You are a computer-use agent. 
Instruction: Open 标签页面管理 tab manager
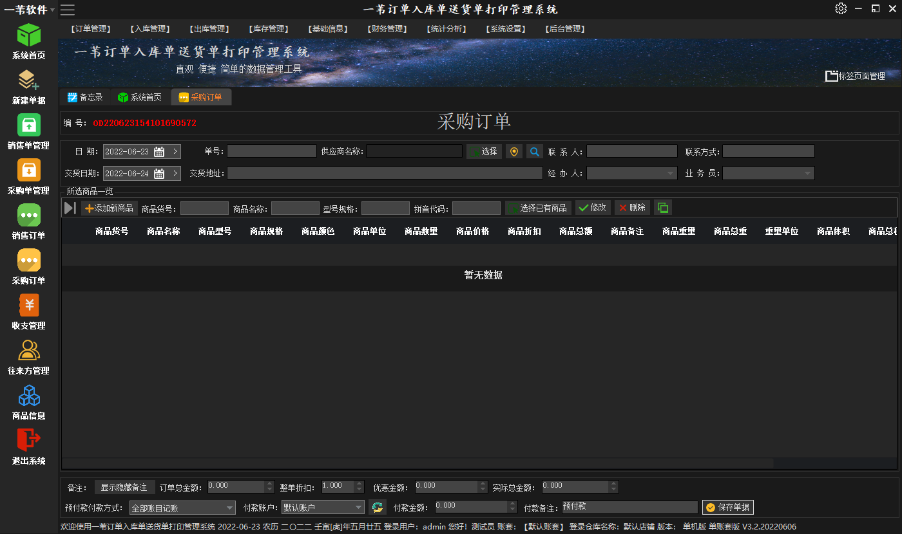[x=856, y=76]
